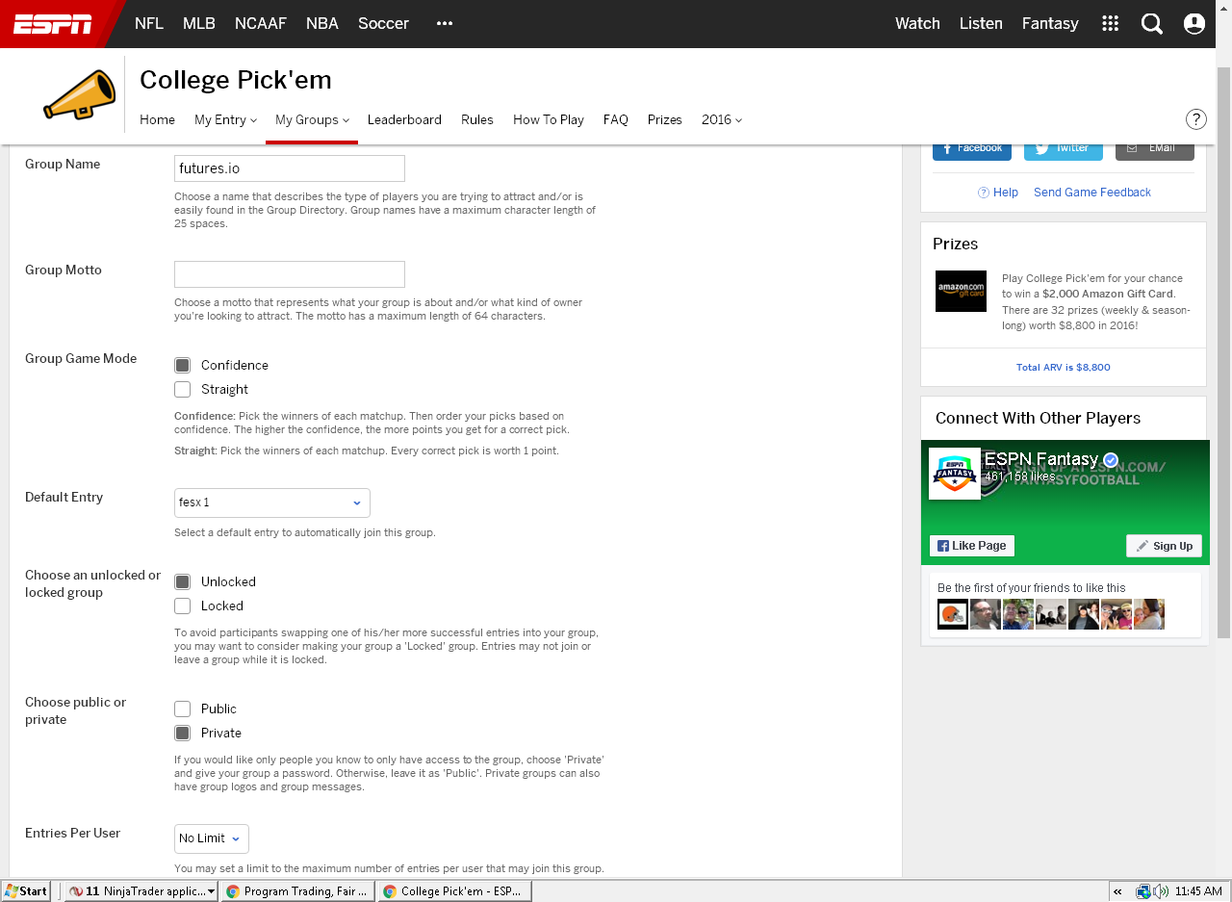Open the Entries Per User dropdown
The height and width of the screenshot is (902, 1232).
212,838
